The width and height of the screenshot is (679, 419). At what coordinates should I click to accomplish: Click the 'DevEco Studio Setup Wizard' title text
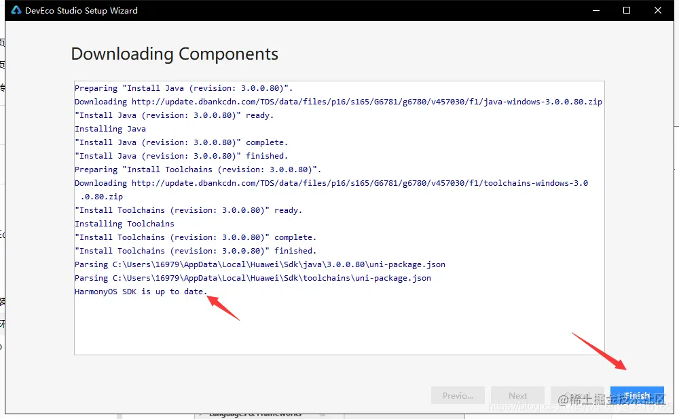pyautogui.click(x=81, y=10)
